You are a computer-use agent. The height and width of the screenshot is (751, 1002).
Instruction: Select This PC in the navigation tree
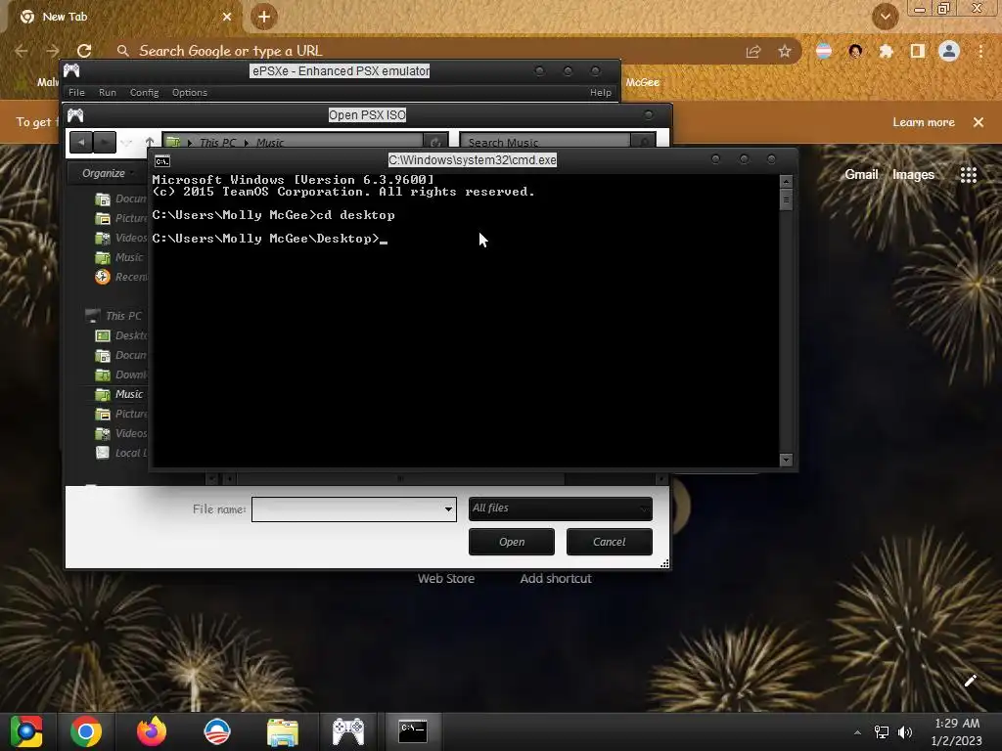coord(114,316)
